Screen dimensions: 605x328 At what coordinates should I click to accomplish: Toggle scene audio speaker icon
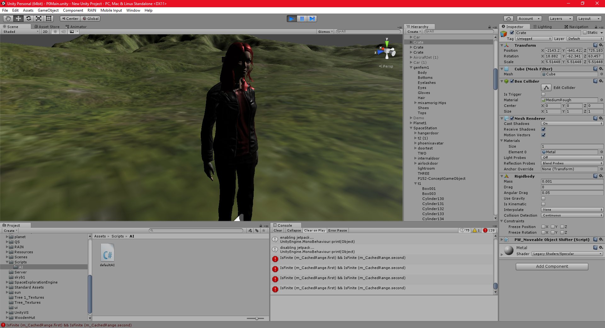pos(63,32)
